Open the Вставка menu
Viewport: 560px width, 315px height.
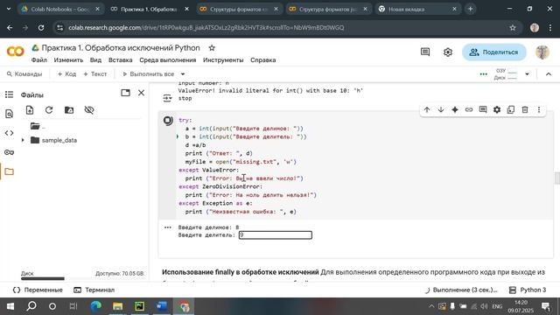click(121, 60)
